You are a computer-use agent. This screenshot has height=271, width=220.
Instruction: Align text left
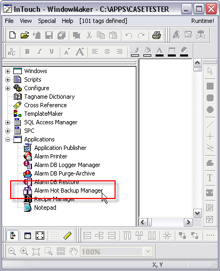(x=95, y=52)
